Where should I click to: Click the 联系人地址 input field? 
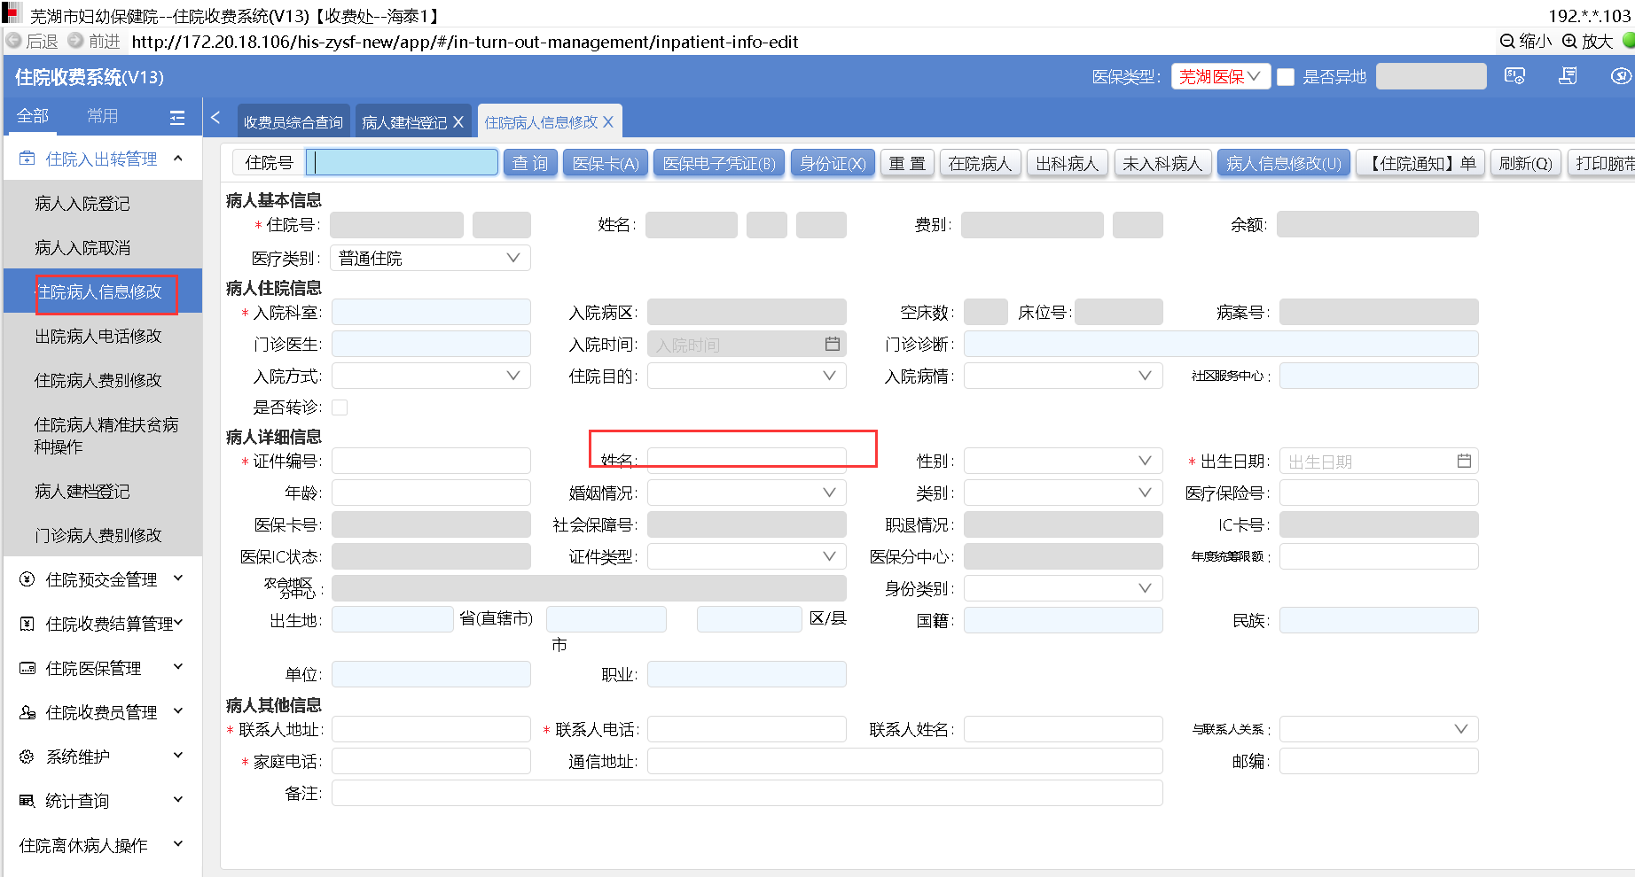click(x=431, y=729)
